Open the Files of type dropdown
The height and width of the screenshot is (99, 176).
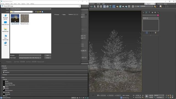click(x=30, y=58)
